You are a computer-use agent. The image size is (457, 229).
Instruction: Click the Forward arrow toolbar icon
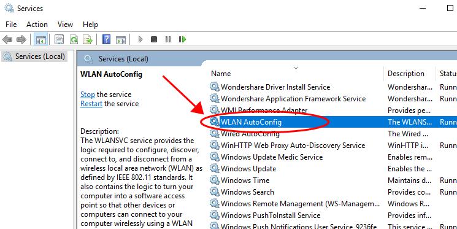(21, 39)
